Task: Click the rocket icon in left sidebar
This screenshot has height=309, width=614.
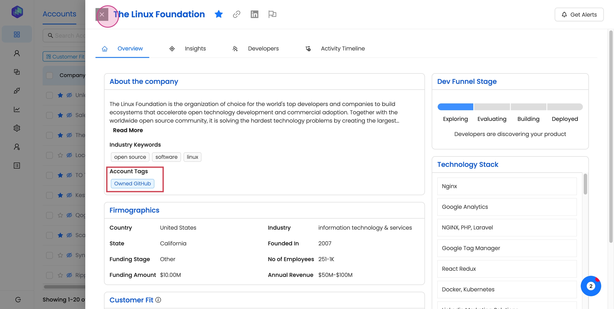Action: coord(17,91)
